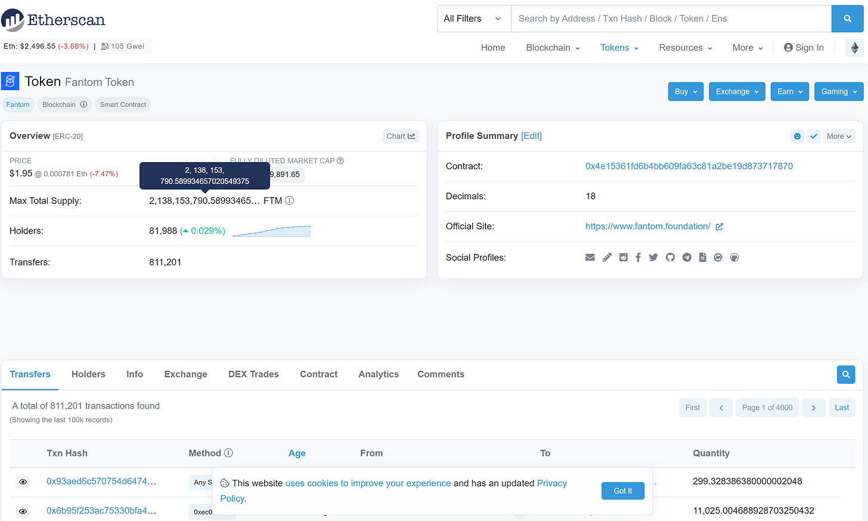Viewport: 868px width, 521px height.
Task: Jump to Last page of transfers
Action: pyautogui.click(x=842, y=408)
